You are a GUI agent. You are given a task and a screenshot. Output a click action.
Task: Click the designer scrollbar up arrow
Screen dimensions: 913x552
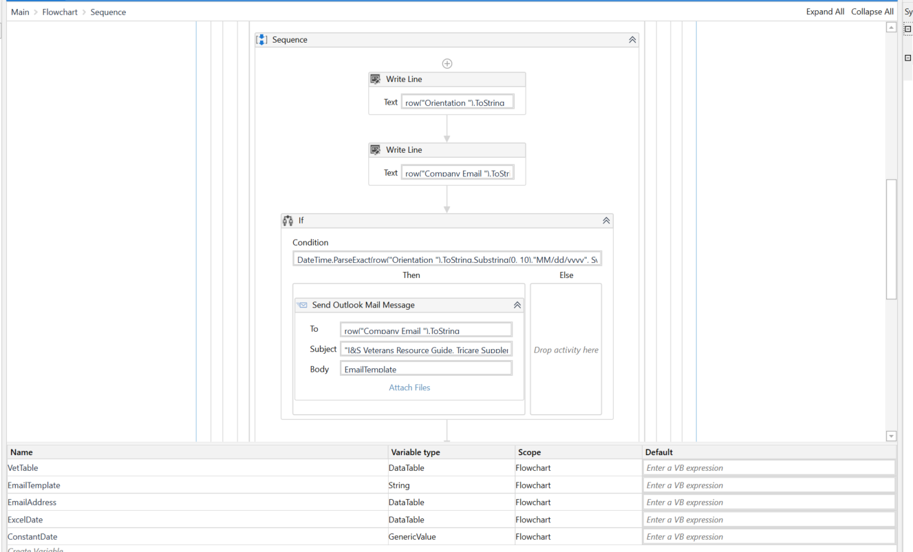892,28
